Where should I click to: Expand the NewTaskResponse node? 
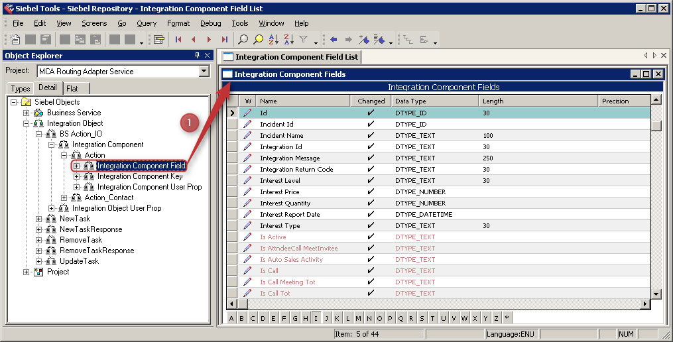click(x=38, y=229)
